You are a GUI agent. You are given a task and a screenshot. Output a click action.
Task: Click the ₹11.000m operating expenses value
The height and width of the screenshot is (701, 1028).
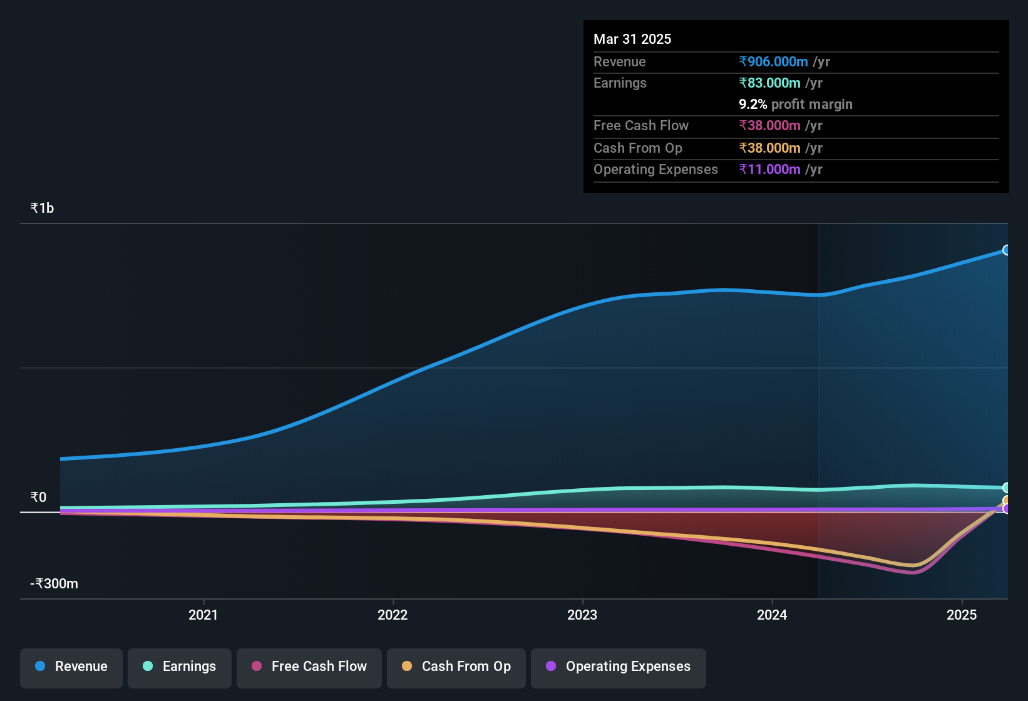tap(769, 169)
